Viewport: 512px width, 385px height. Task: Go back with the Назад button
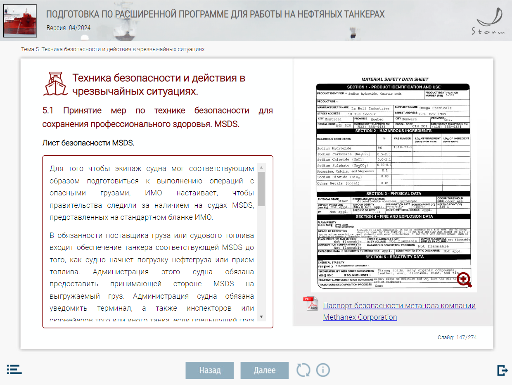click(x=210, y=371)
